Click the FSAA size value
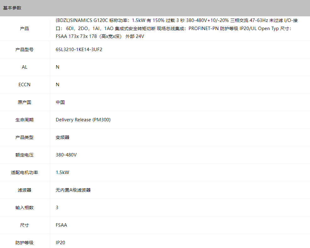Screen dimensions: 310x248 pos(61,225)
